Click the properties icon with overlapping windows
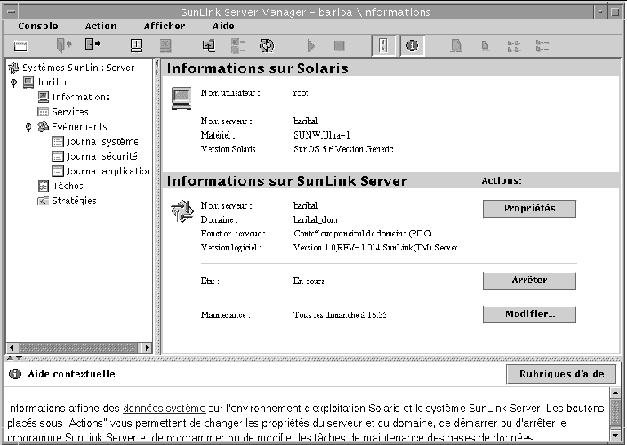 point(209,45)
